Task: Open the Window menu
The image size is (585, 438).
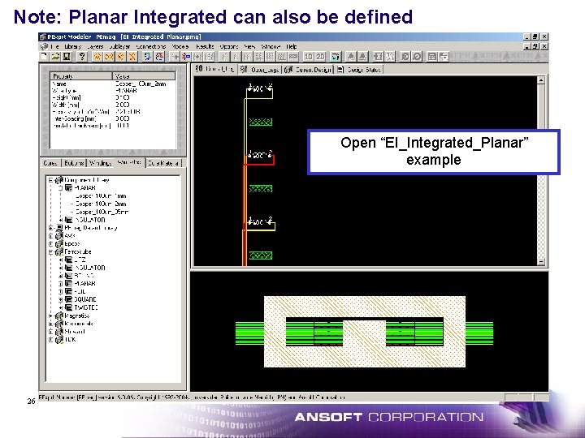Action: point(271,46)
